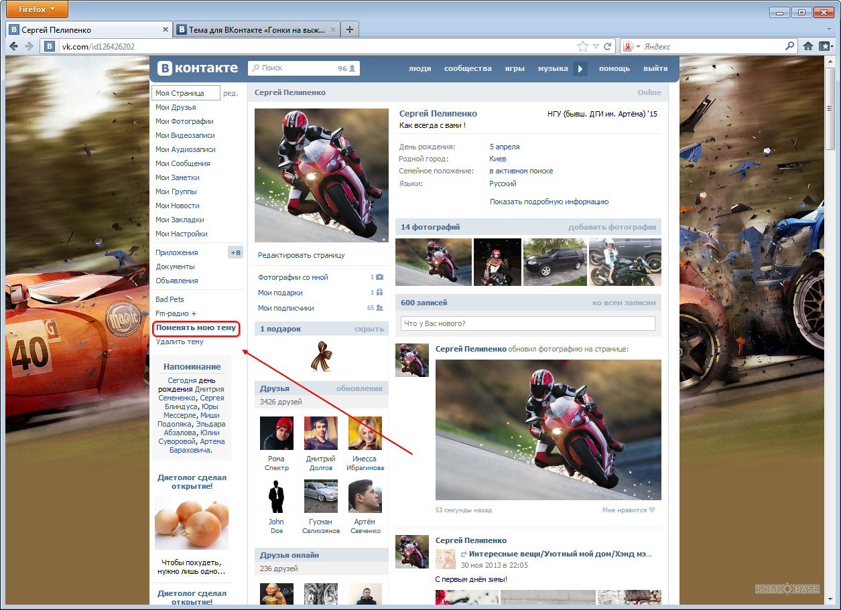This screenshot has height=610, width=841.
Task: Click the music play button in header
Action: tap(580, 68)
